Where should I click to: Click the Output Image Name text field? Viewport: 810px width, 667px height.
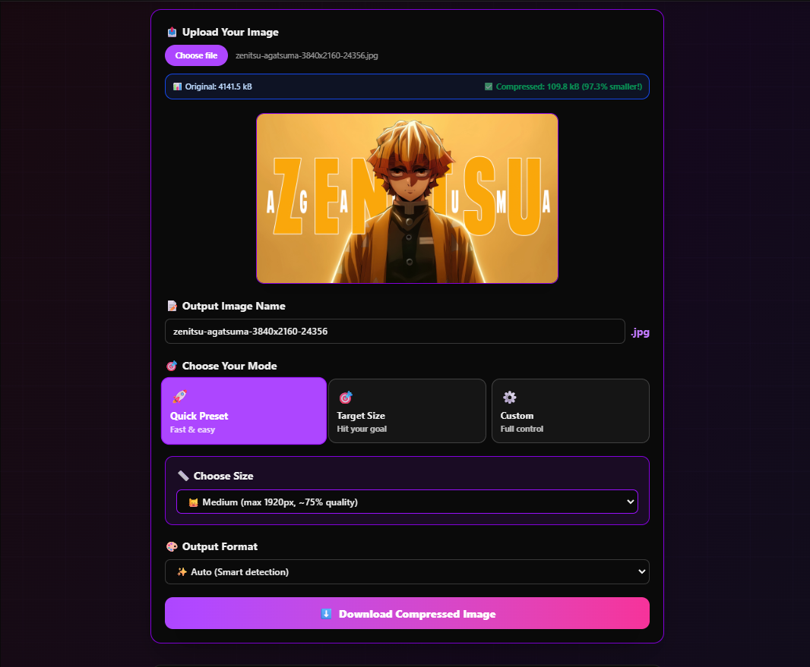[394, 332]
